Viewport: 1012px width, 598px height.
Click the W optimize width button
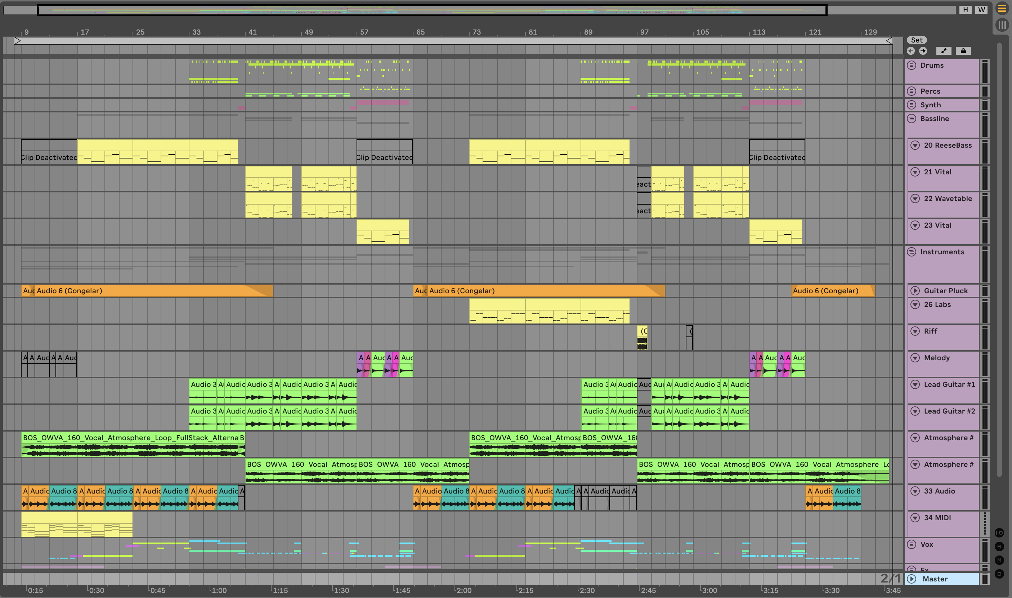tap(981, 10)
